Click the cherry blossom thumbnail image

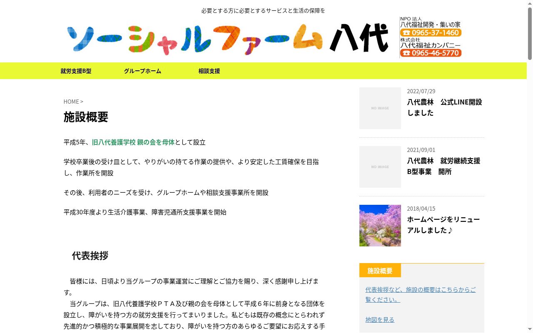pyautogui.click(x=380, y=226)
